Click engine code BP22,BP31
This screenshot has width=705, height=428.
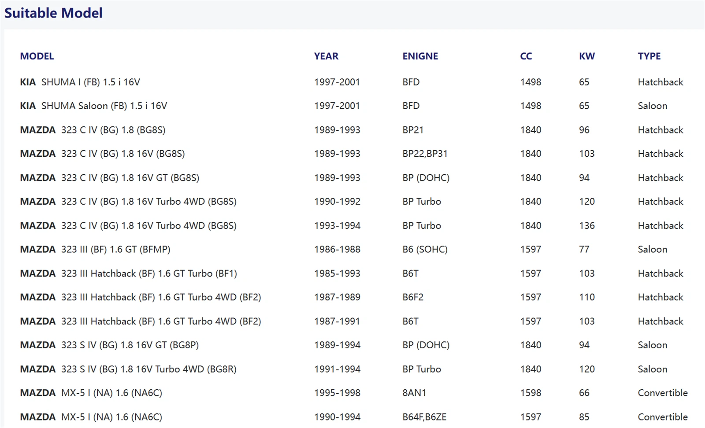[x=425, y=154]
